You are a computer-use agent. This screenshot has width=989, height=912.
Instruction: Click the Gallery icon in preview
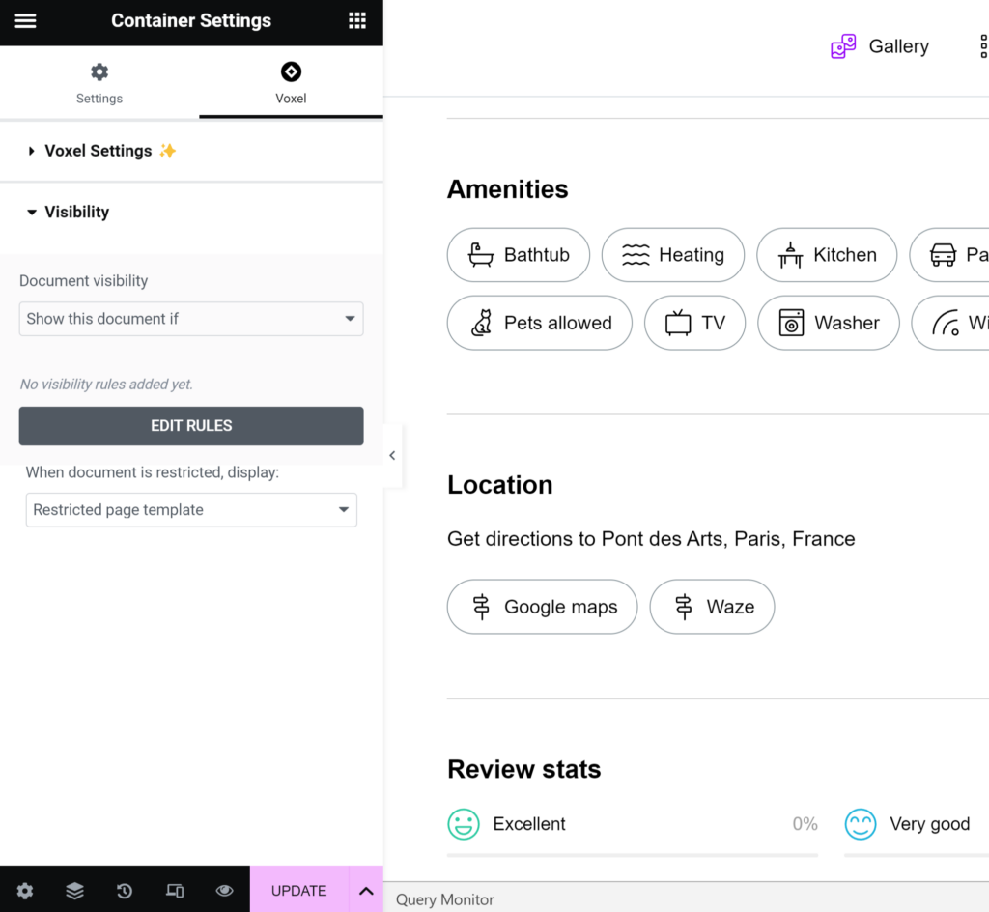[843, 46]
